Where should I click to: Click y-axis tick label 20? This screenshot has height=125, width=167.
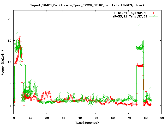point(9,19)
